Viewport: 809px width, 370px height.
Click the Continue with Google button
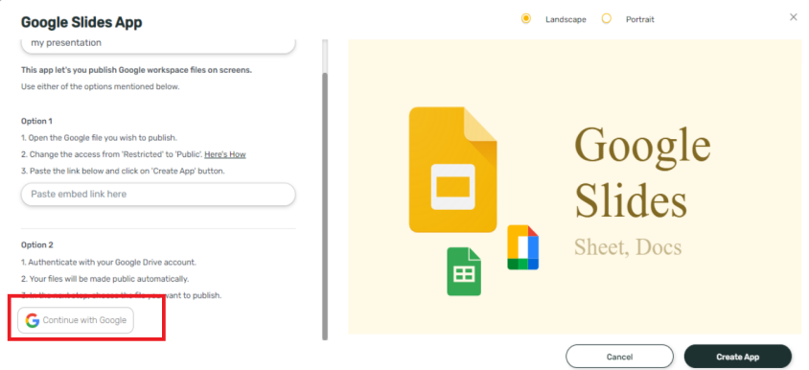click(x=76, y=320)
